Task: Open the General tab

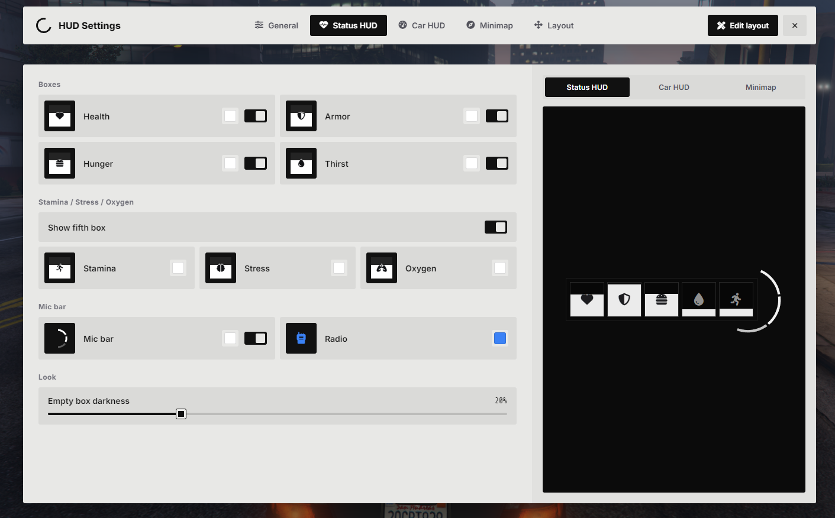Action: click(276, 25)
